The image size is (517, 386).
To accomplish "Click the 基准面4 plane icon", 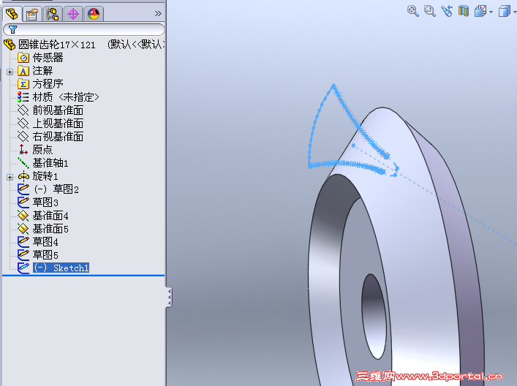I will (23, 216).
